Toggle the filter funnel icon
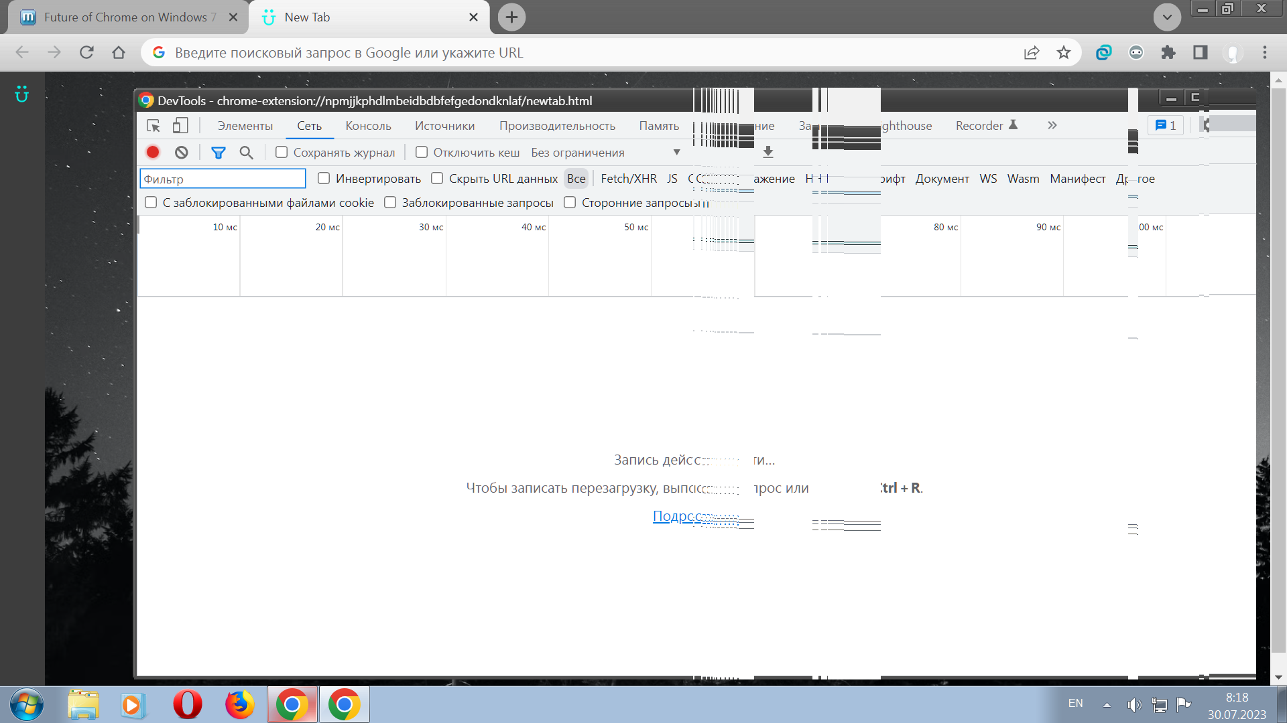This screenshot has width=1287, height=723. pyautogui.click(x=219, y=153)
